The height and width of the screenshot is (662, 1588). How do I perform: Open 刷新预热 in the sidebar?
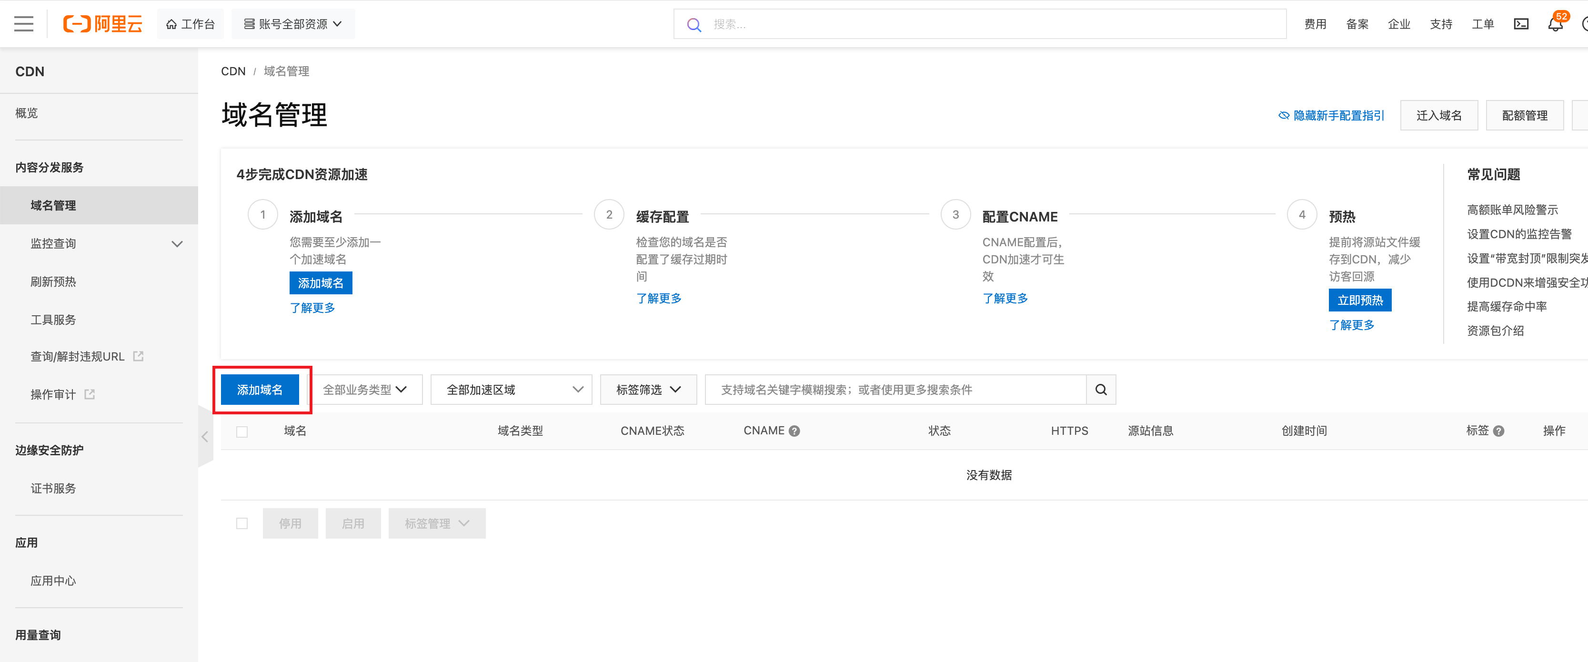pyautogui.click(x=54, y=281)
